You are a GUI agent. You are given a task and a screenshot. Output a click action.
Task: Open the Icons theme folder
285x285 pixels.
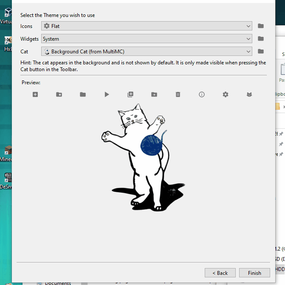261,26
